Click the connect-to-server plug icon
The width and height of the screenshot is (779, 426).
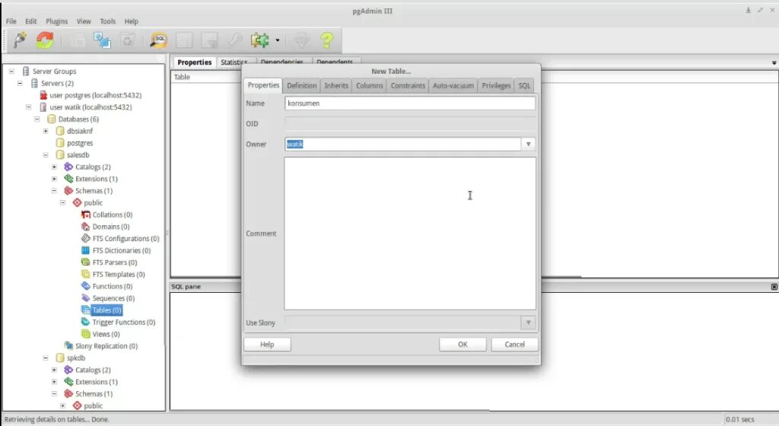[20, 40]
